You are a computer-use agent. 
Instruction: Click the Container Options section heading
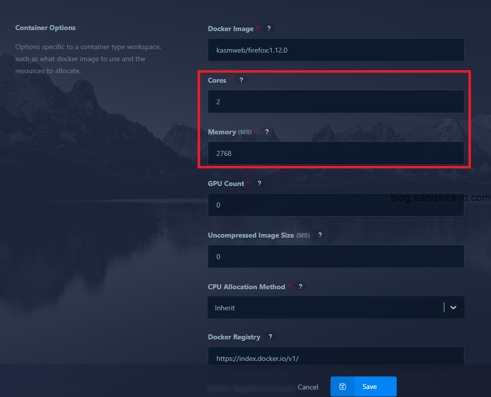coord(45,28)
